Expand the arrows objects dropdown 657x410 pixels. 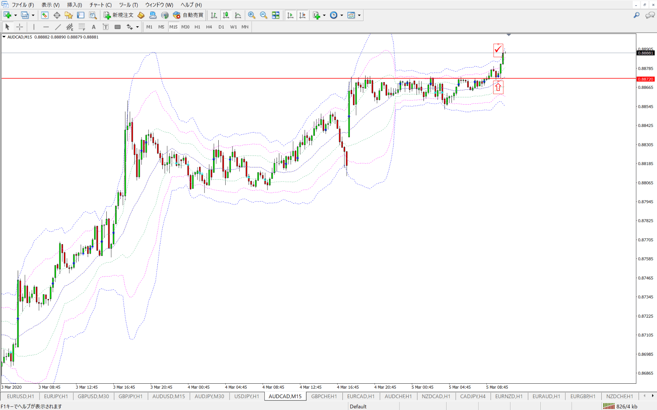pos(137,27)
